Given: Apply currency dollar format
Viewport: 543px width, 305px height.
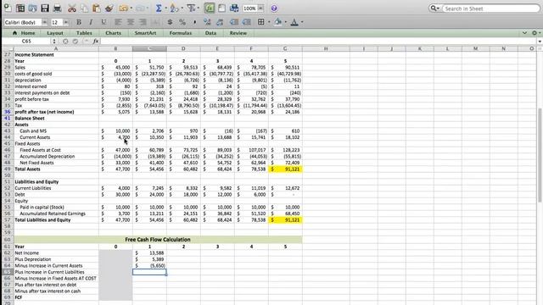Looking at the screenshot, I should [170, 22].
